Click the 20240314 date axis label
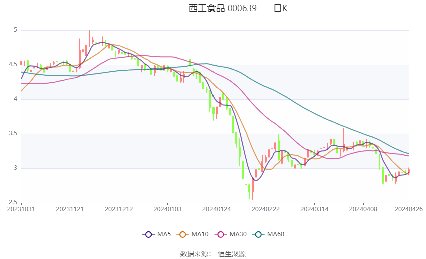The height and width of the screenshot is (259, 426). [x=314, y=209]
